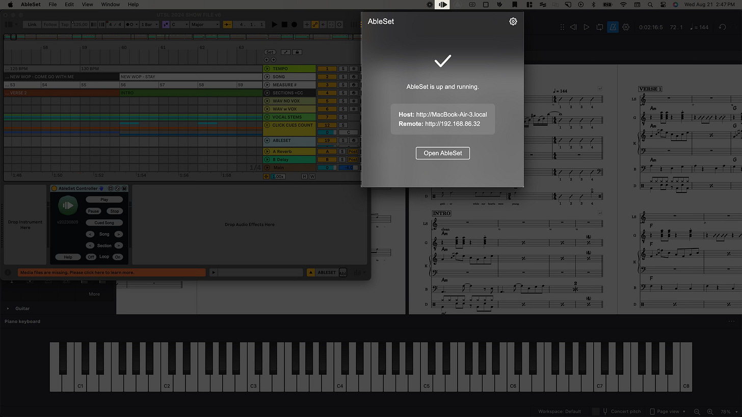742x417 pixels.
Task: Click the Ableton transport stop square
Action: click(284, 24)
